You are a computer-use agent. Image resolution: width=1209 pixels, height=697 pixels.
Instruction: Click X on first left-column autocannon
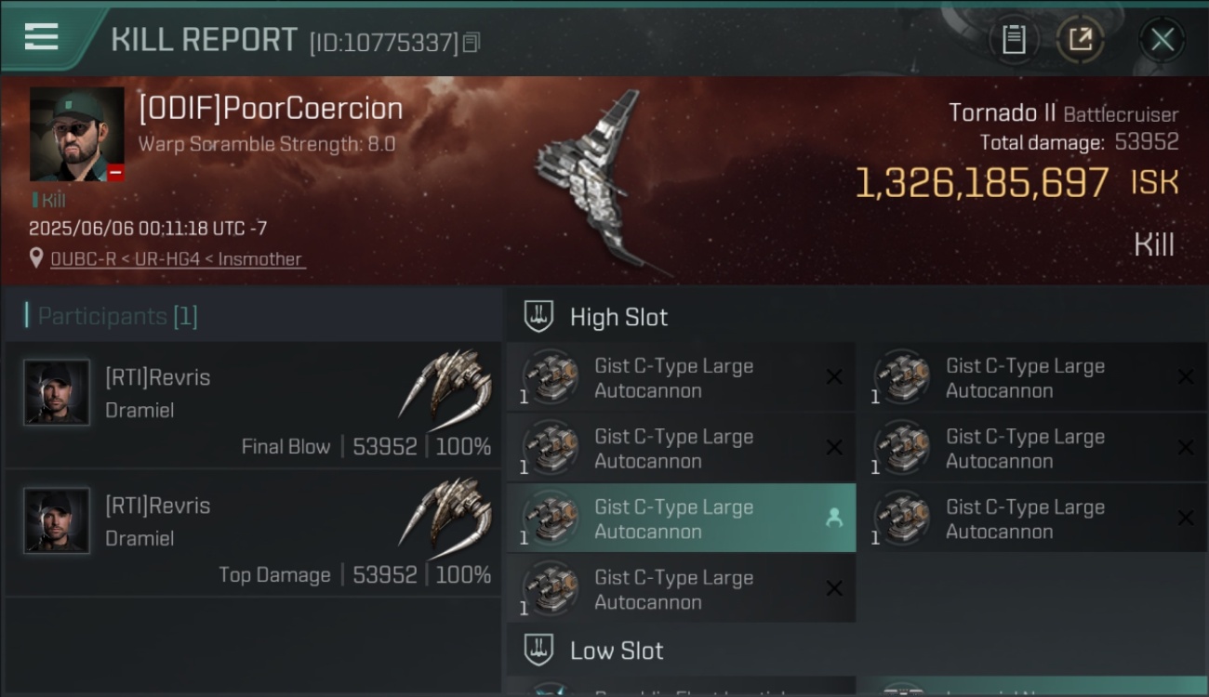click(x=834, y=376)
